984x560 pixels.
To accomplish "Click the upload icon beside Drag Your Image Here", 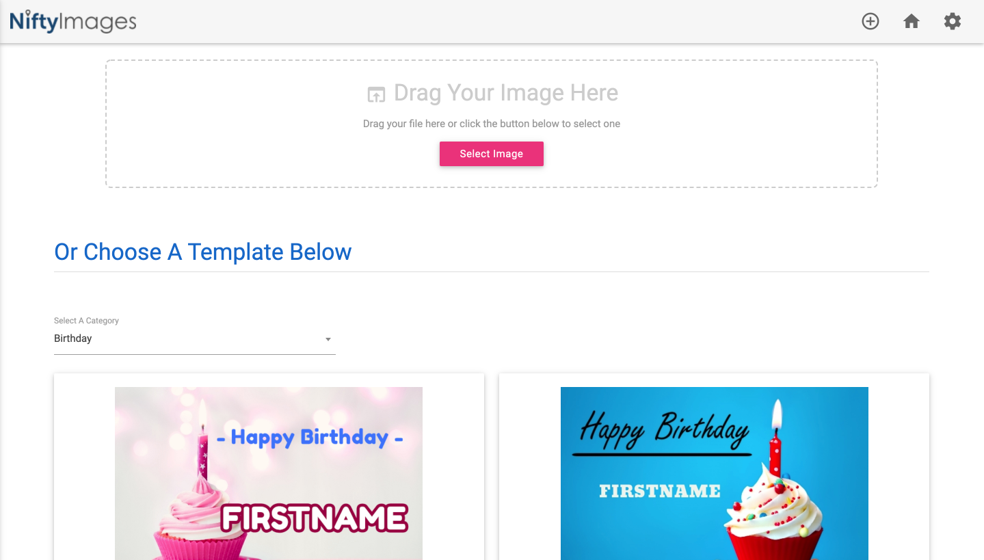I will pos(376,94).
